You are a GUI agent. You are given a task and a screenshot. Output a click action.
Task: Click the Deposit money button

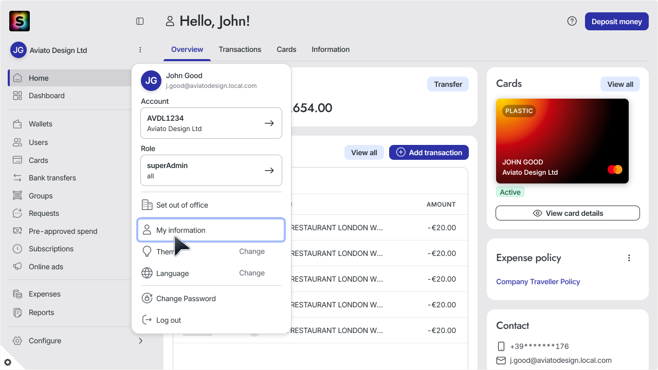click(x=617, y=22)
